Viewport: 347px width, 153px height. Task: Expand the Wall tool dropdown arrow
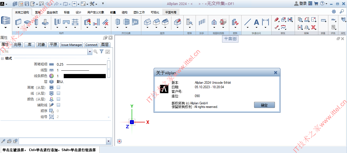coord(18,28)
